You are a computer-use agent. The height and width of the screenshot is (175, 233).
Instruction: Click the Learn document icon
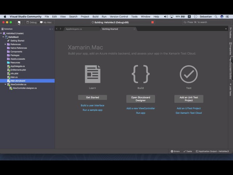click(x=92, y=74)
